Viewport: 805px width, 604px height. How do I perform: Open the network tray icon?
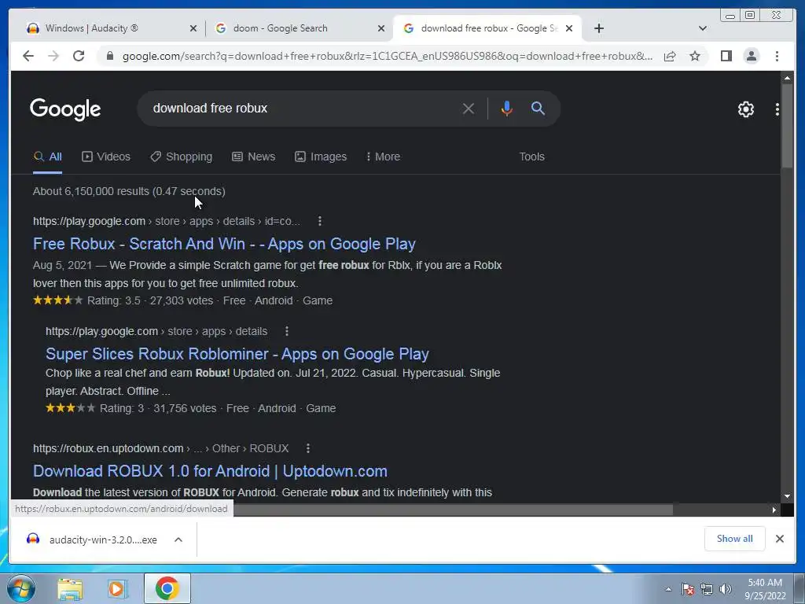pyautogui.click(x=707, y=589)
